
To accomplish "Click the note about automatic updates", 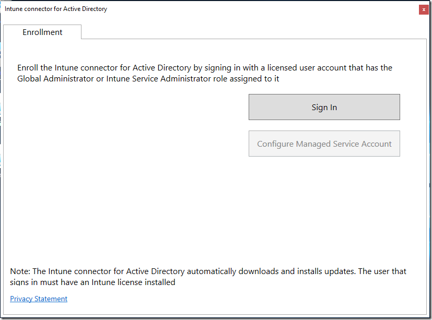I will (208, 277).
